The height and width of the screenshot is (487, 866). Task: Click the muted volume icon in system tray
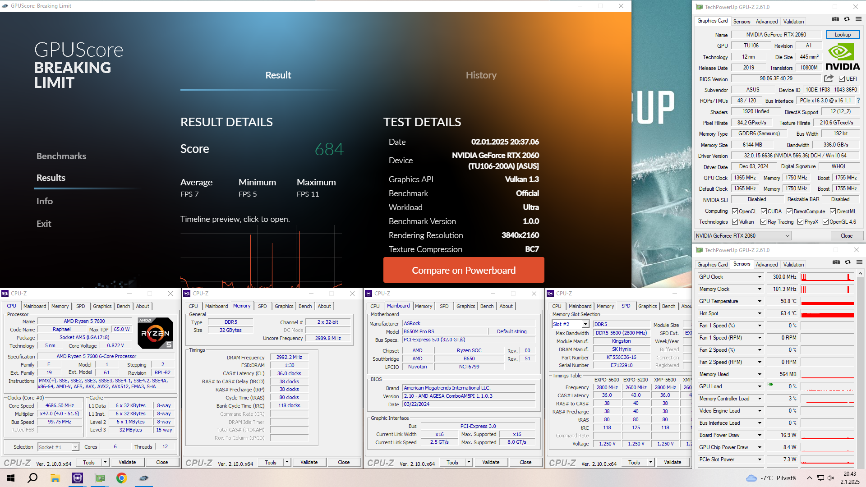[x=831, y=478]
